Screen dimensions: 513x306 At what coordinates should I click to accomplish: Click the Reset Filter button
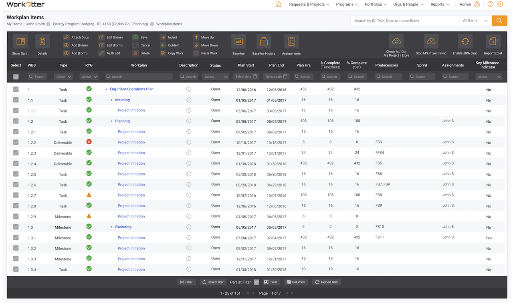(x=213, y=282)
